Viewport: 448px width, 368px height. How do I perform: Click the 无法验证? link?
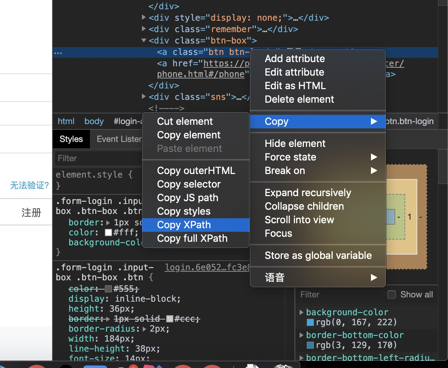(x=30, y=185)
